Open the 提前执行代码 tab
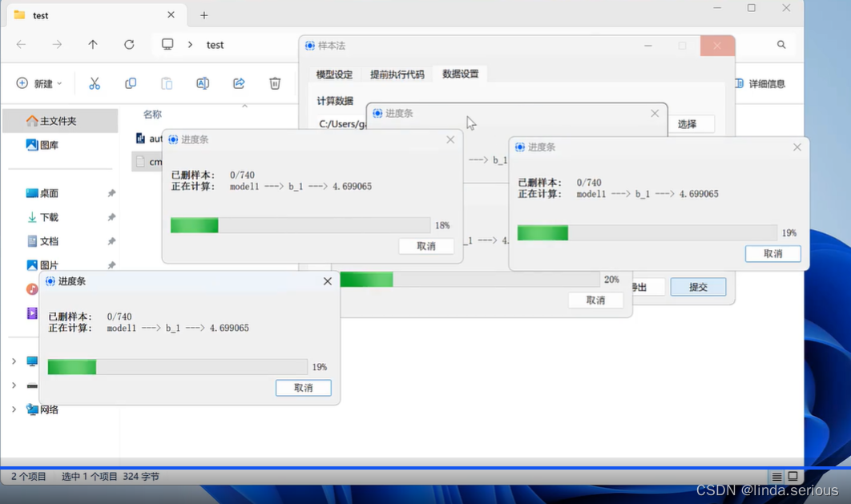This screenshot has width=851, height=504. click(x=397, y=75)
